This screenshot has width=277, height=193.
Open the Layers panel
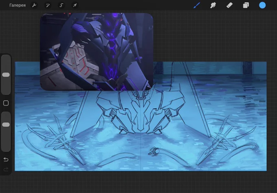pos(246,5)
